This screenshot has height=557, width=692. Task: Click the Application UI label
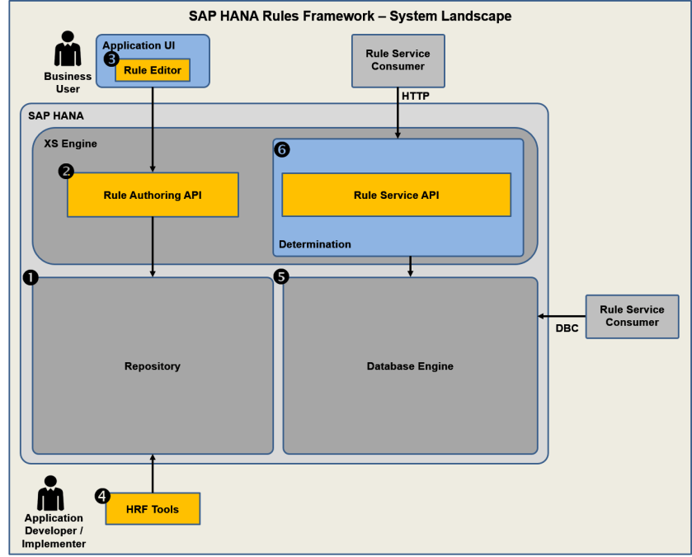tap(138, 45)
